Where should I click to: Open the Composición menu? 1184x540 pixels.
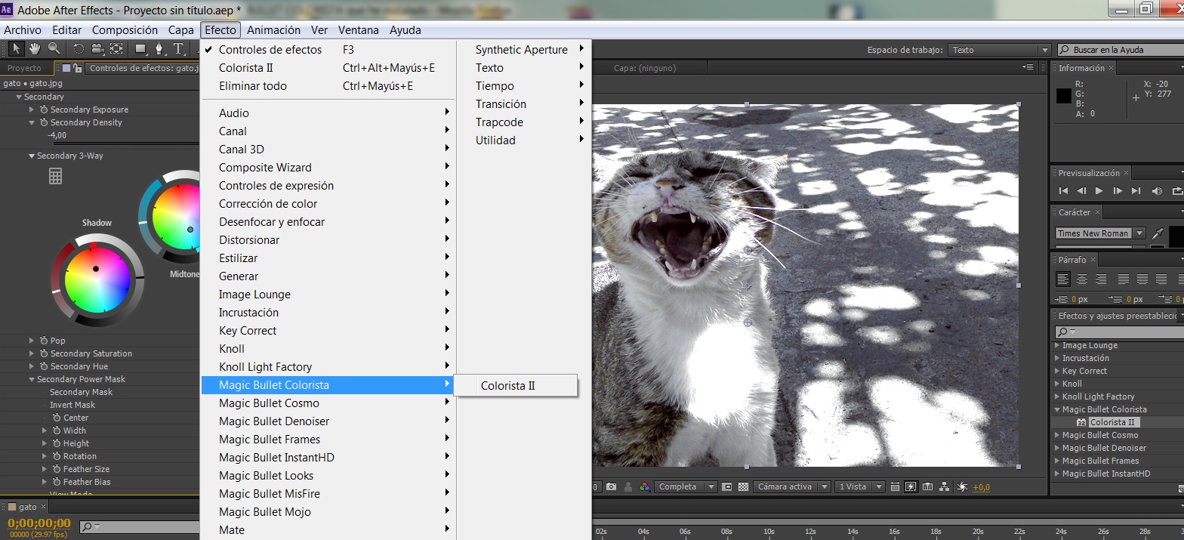click(x=125, y=30)
